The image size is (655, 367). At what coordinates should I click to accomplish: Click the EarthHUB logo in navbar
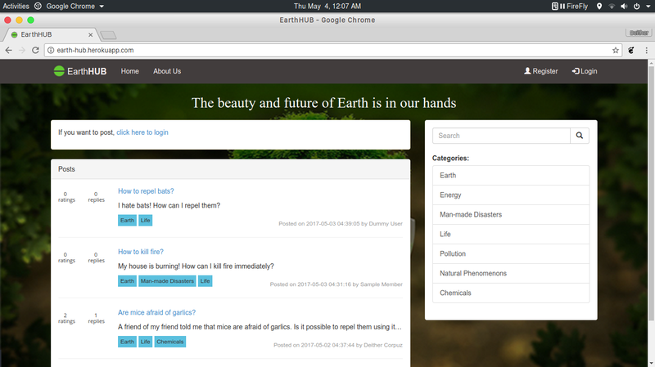tap(80, 71)
